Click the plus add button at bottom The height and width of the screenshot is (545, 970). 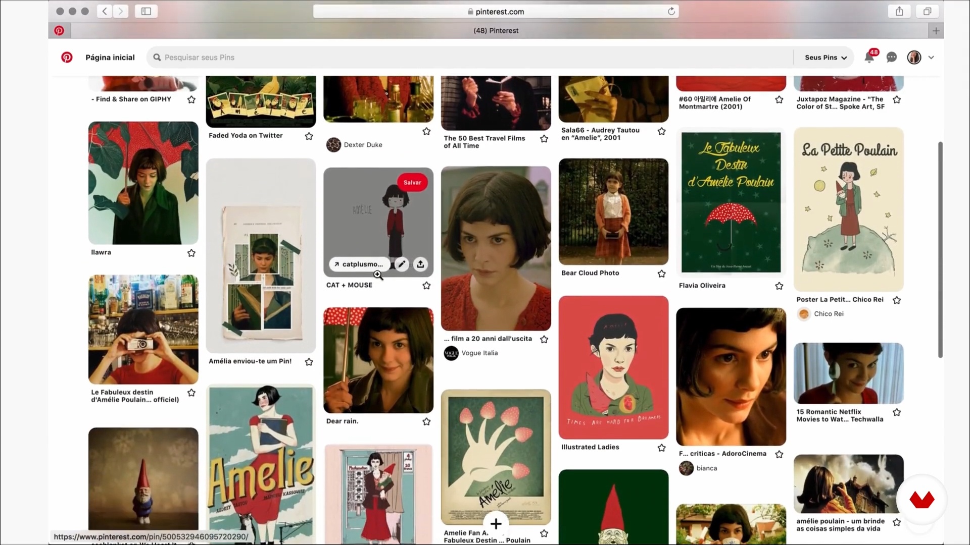[496, 524]
